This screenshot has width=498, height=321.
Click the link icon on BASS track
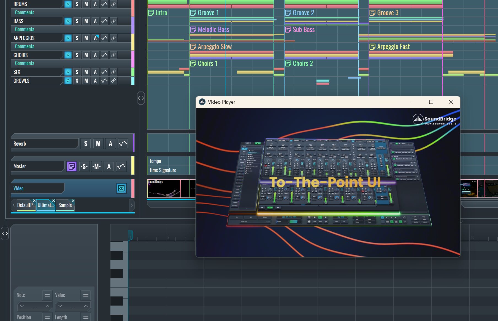click(x=113, y=21)
